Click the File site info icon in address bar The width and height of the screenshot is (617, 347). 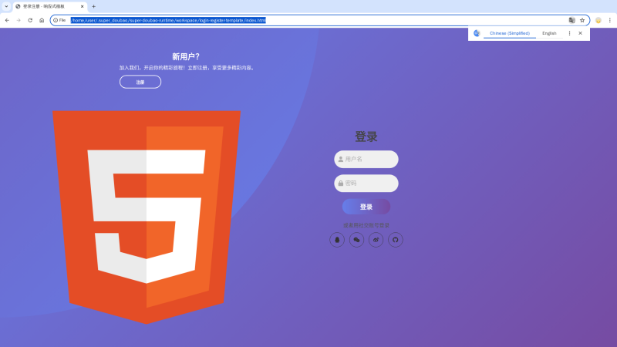[59, 20]
